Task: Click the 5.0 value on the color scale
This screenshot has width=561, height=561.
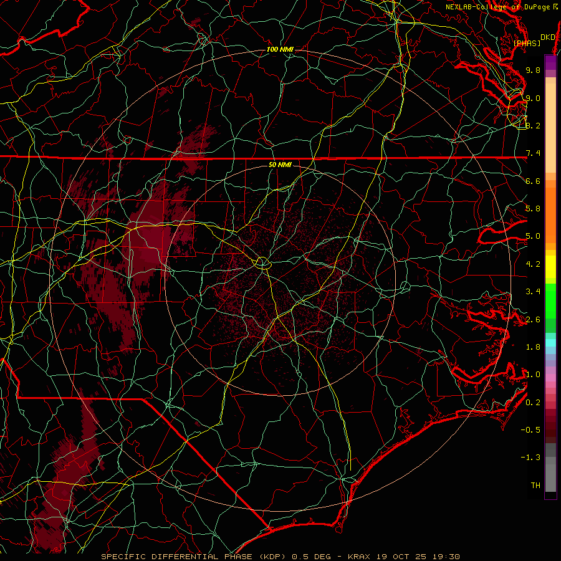Action: (533, 236)
